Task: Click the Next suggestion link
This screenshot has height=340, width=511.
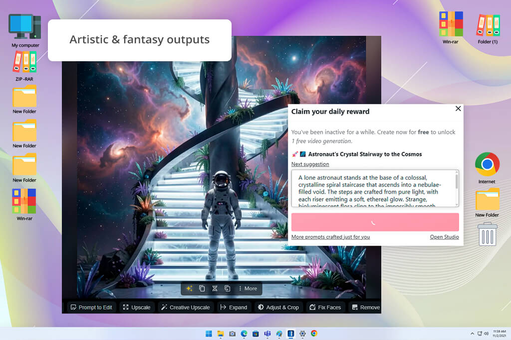Action: pyautogui.click(x=310, y=164)
